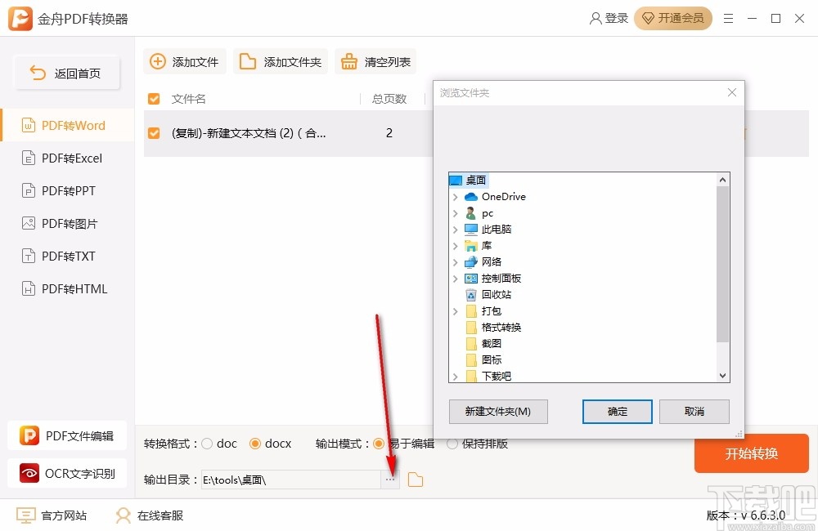Uncheck the 文件名 header checkbox
The height and width of the screenshot is (531, 818).
[153, 98]
